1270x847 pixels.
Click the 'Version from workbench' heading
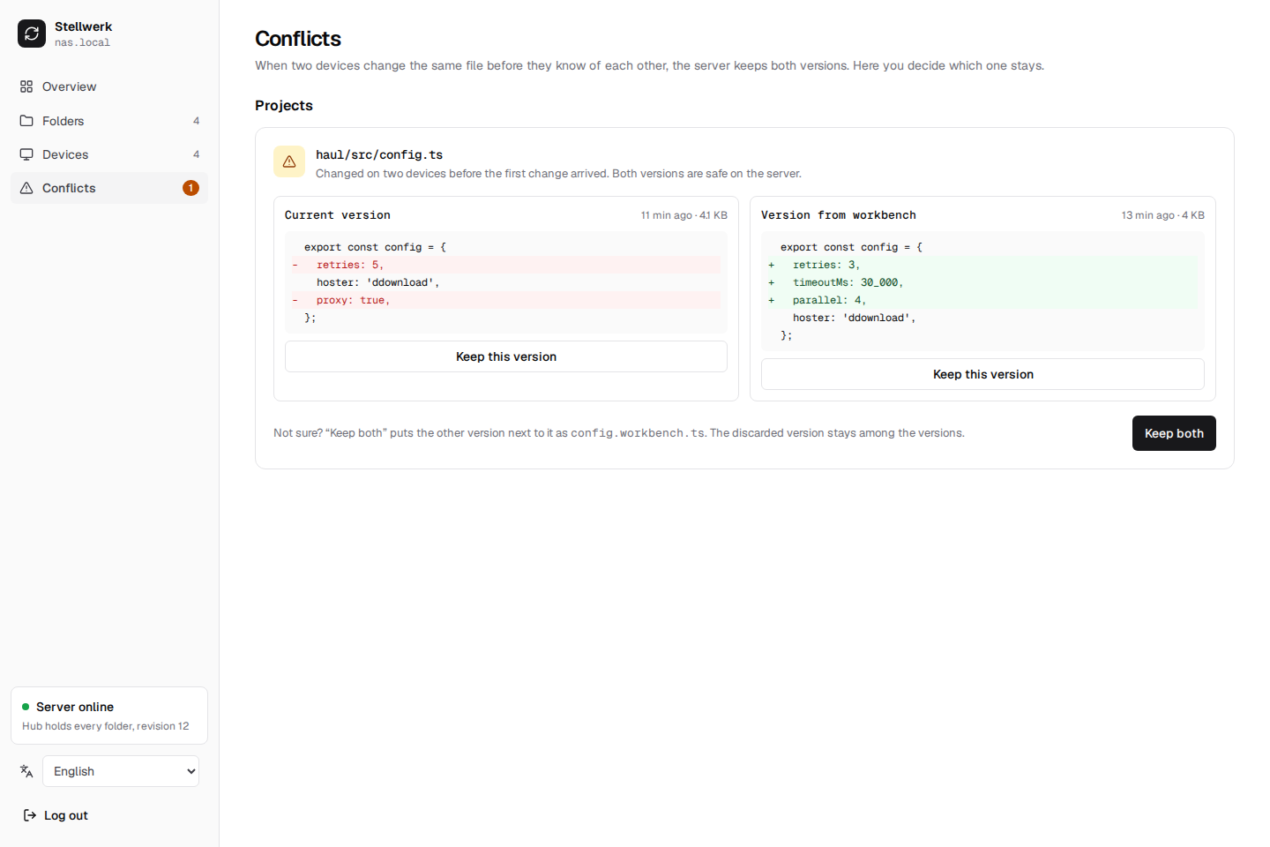(839, 215)
